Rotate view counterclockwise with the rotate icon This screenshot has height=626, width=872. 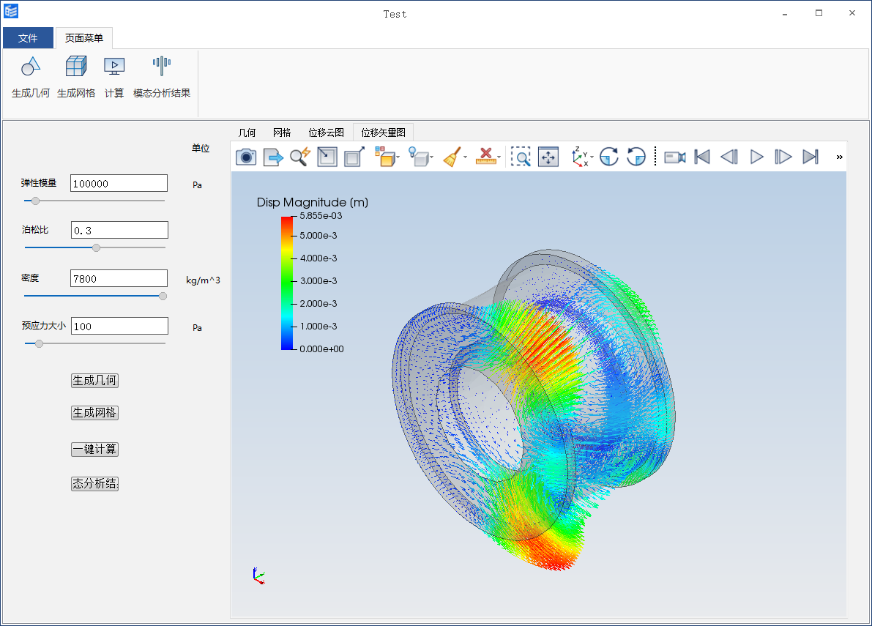point(636,157)
